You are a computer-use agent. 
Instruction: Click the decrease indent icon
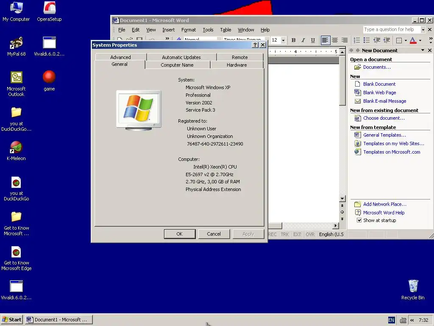[x=377, y=40]
